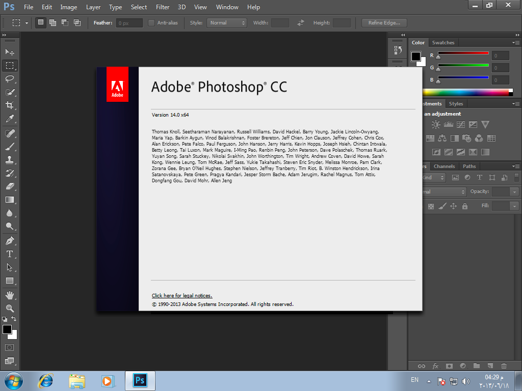The height and width of the screenshot is (391, 522).
Task: Click the Delete layer trash icon
Action: (504, 366)
